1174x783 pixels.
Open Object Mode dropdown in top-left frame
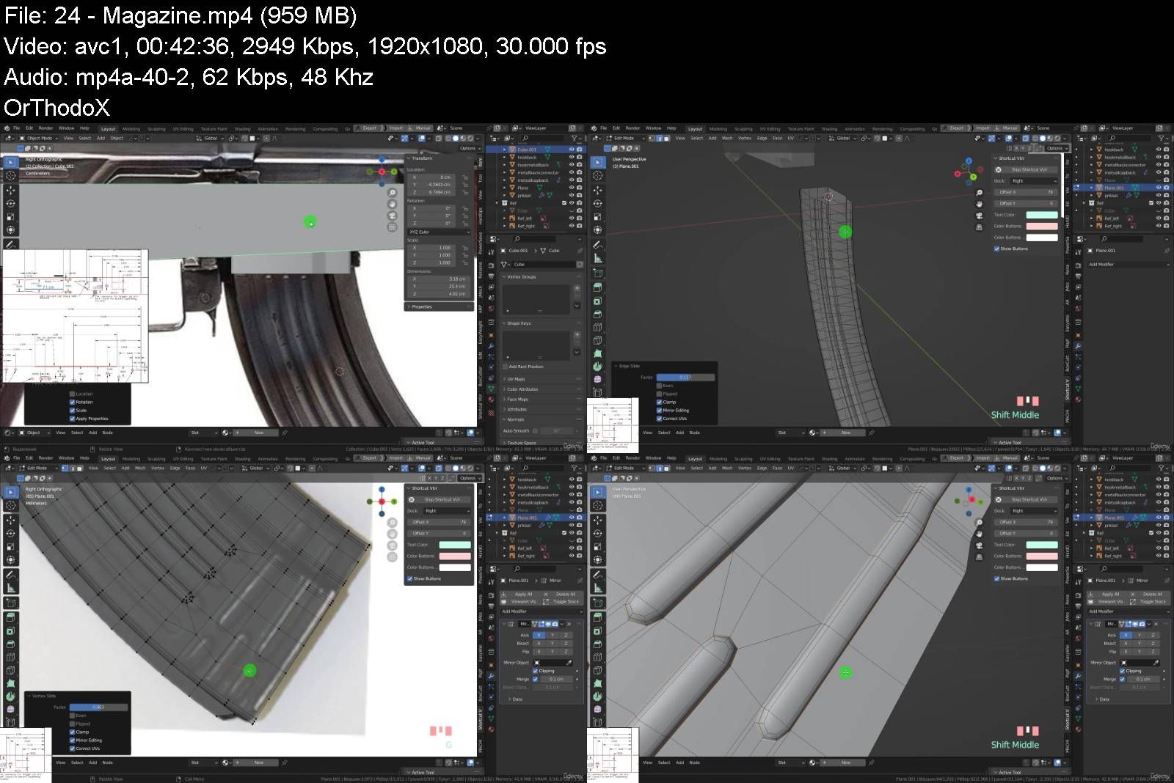click(38, 138)
